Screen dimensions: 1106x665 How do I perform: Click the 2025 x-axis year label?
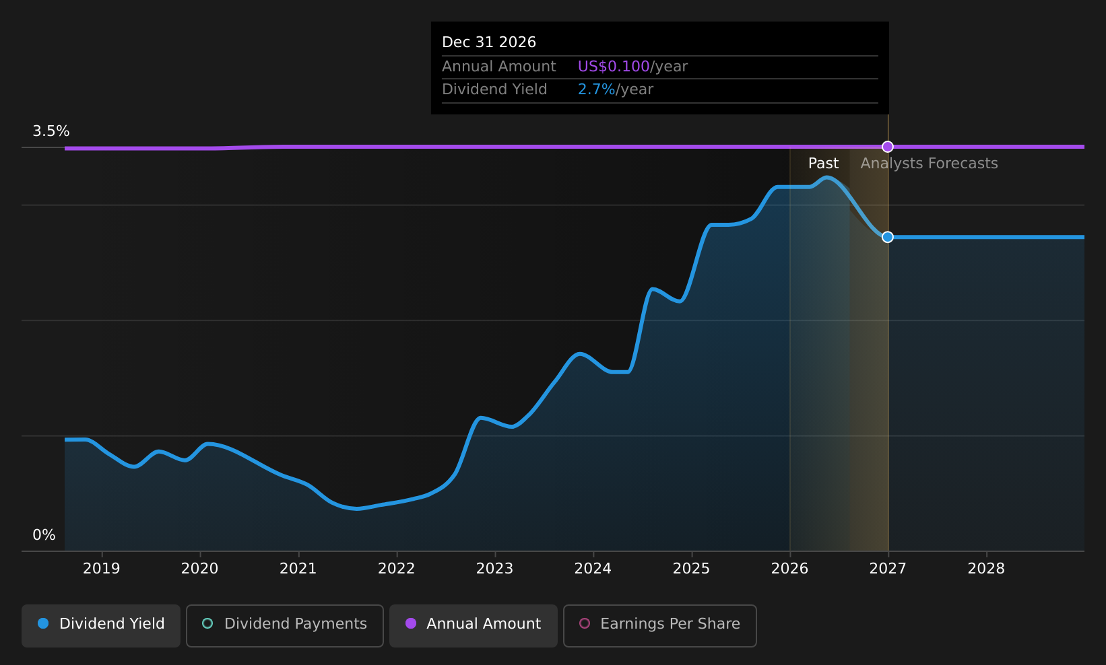(692, 569)
